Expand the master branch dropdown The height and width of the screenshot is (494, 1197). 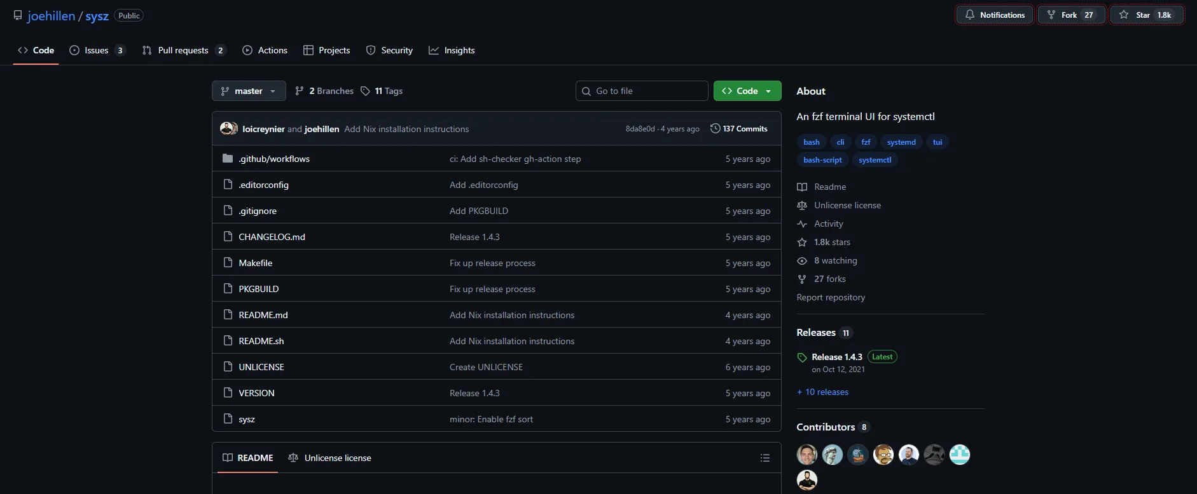coord(248,91)
